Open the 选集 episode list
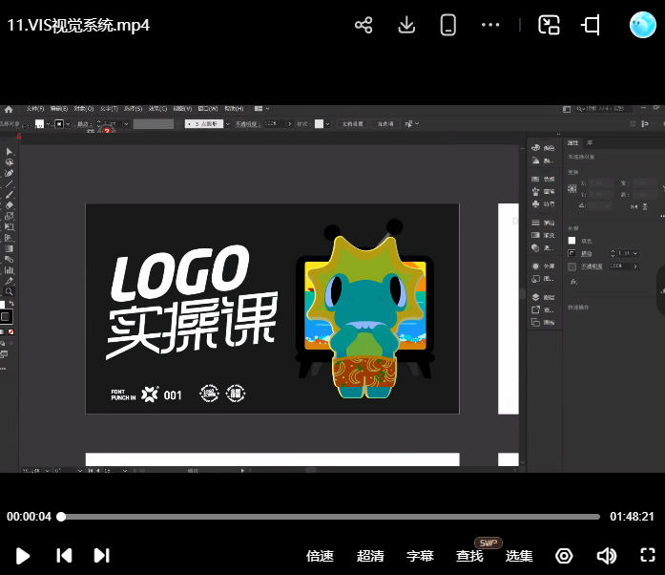Viewport: 665px width, 575px height. point(519,556)
